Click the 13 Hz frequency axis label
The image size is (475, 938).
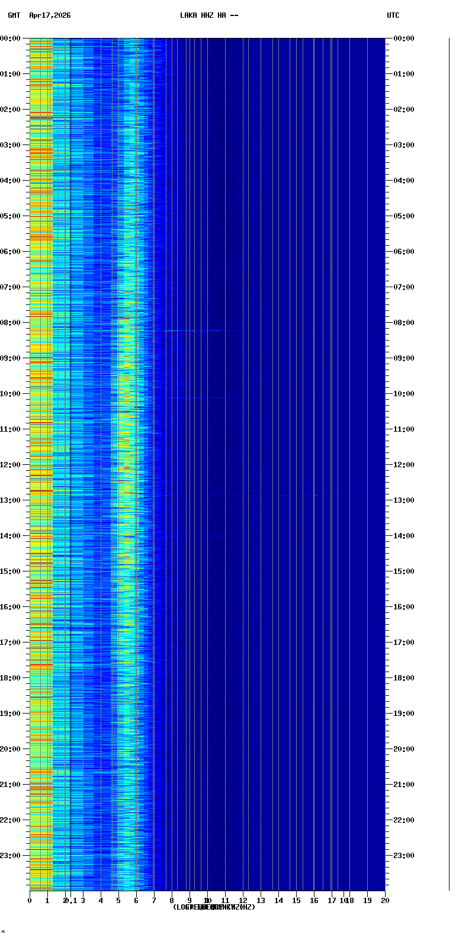[261, 901]
